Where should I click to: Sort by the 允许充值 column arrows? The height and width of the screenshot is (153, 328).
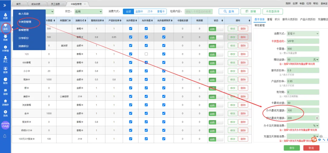coord(152,21)
